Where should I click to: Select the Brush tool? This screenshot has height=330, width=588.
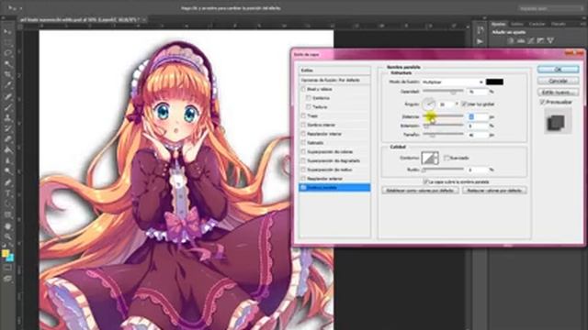coord(7,107)
